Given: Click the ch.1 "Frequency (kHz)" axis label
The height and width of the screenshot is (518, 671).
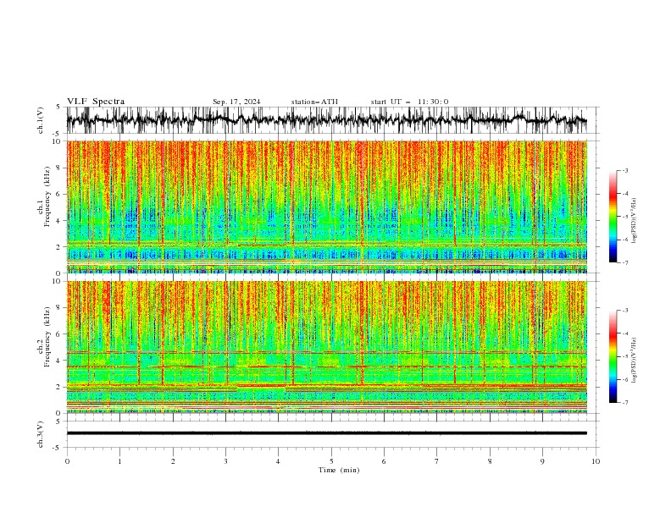Looking at the screenshot, I should click(x=47, y=196).
